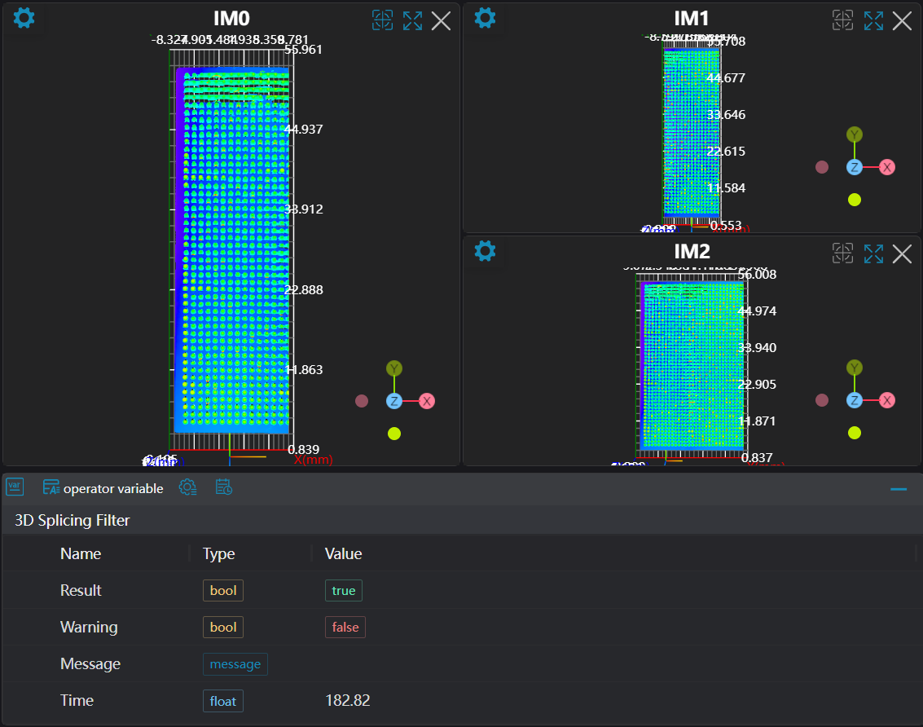Click the fit-to-view icon in IM1
923x727 pixels.
[x=842, y=21]
